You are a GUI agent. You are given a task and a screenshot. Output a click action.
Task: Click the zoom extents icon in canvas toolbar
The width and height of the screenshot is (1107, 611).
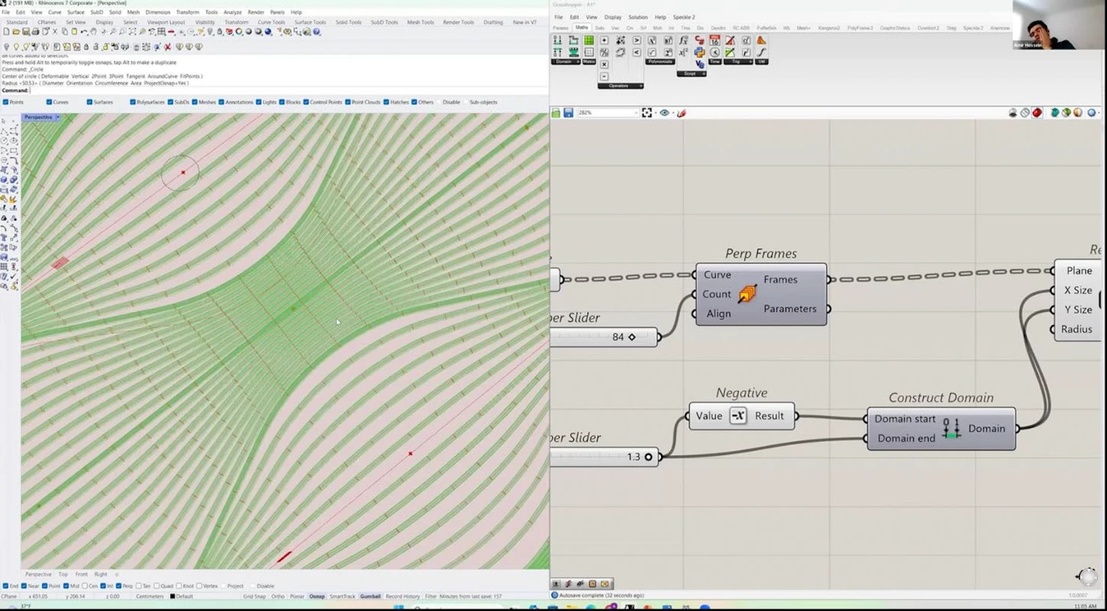click(x=647, y=112)
